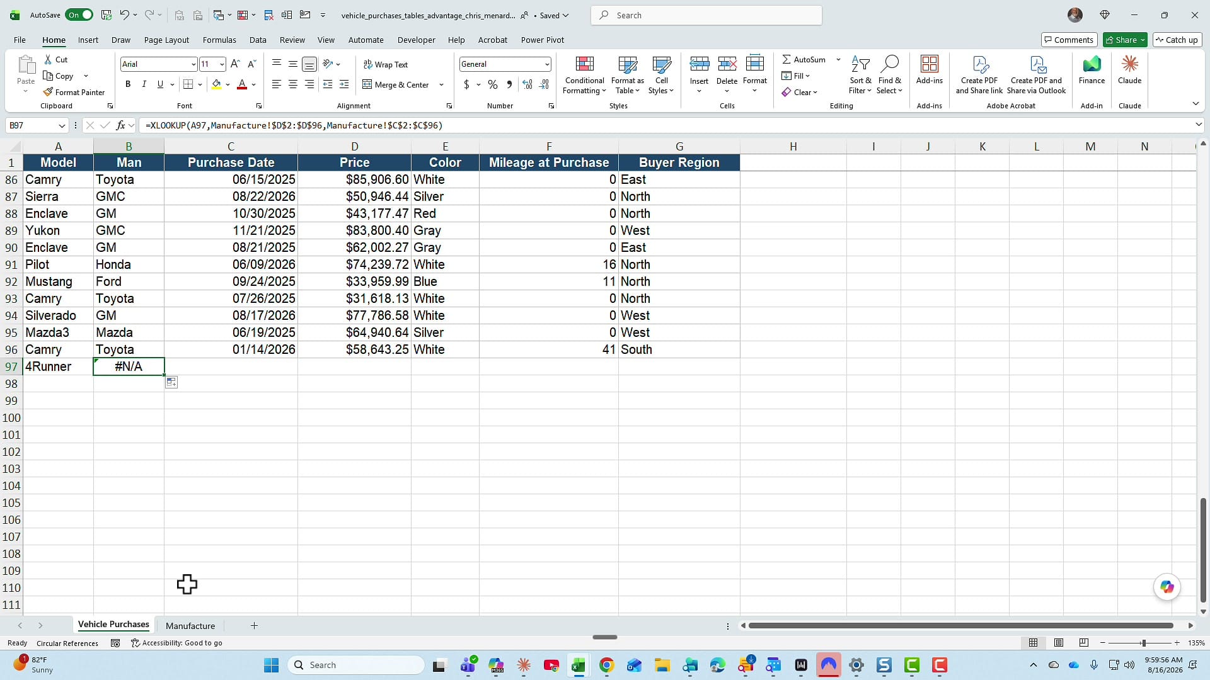
Task: Switch to Page Break Preview
Action: [x=1084, y=643]
